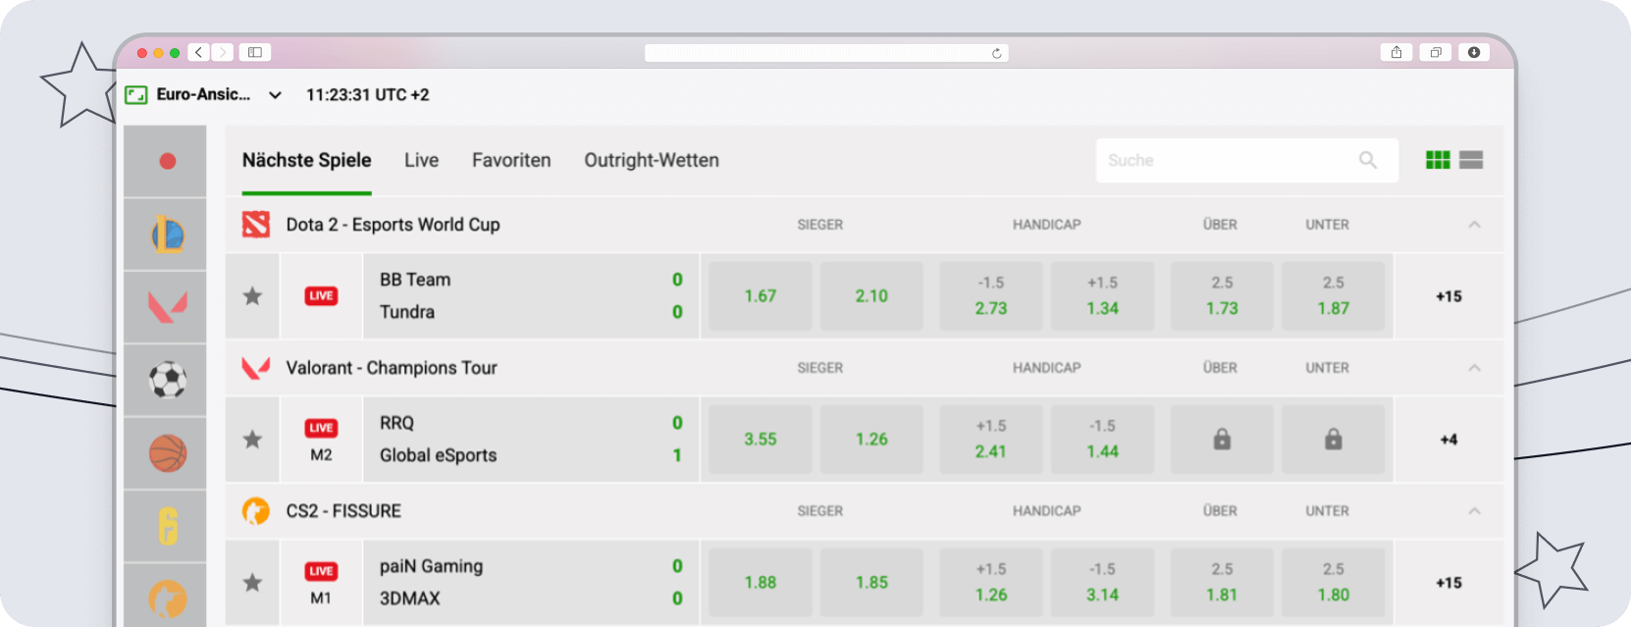Go back with the browser back arrow
The image size is (1631, 627).
(199, 52)
